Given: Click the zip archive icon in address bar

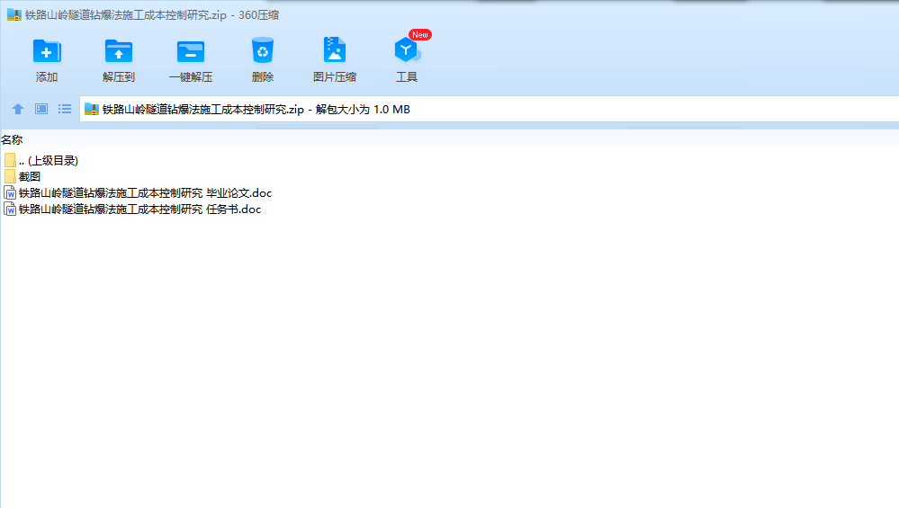Looking at the screenshot, I should [92, 109].
